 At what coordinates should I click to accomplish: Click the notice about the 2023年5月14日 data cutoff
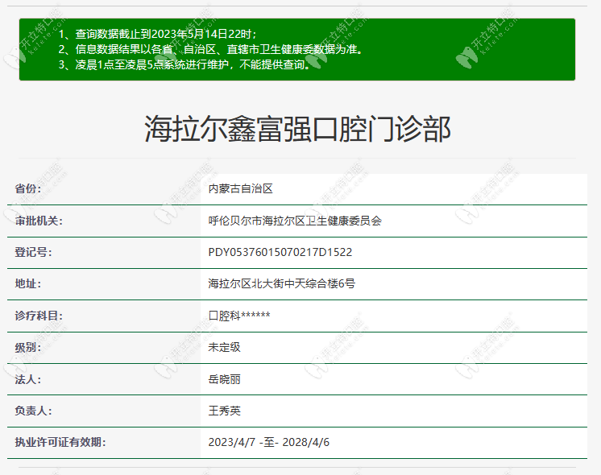[158, 34]
